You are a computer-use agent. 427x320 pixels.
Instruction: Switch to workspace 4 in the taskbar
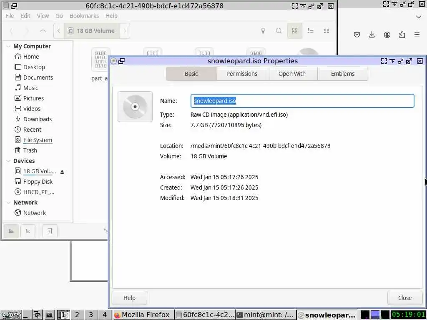(105, 315)
